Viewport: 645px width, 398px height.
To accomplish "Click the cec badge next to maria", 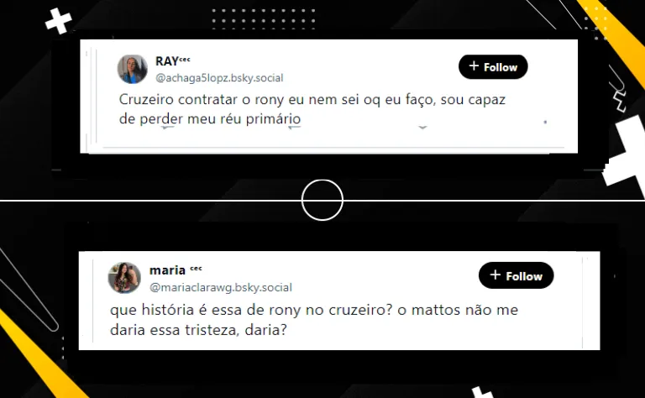I will [196, 269].
